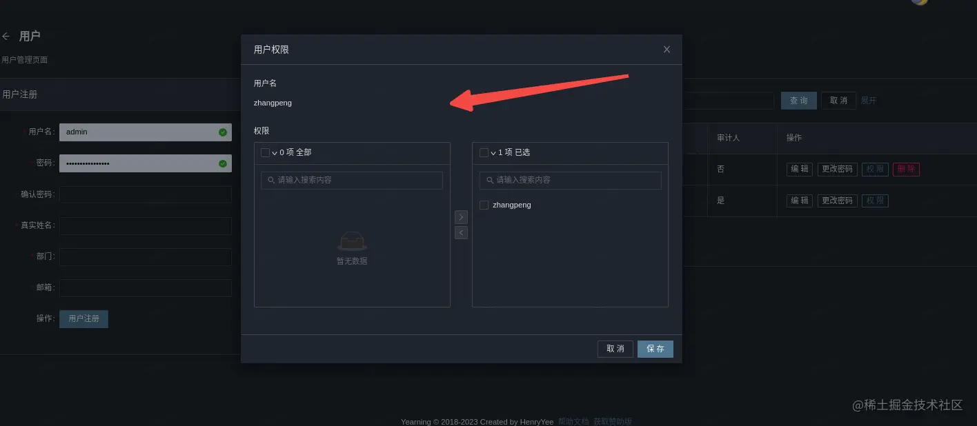Open 帮助文档 link in footer
The width and height of the screenshot is (977, 426).
pos(573,421)
